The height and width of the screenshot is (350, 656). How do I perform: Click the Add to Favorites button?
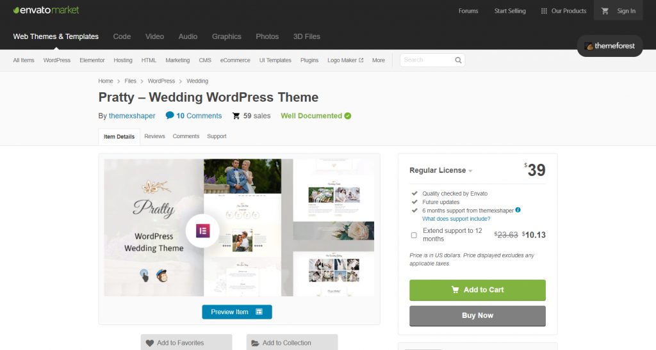click(x=186, y=342)
